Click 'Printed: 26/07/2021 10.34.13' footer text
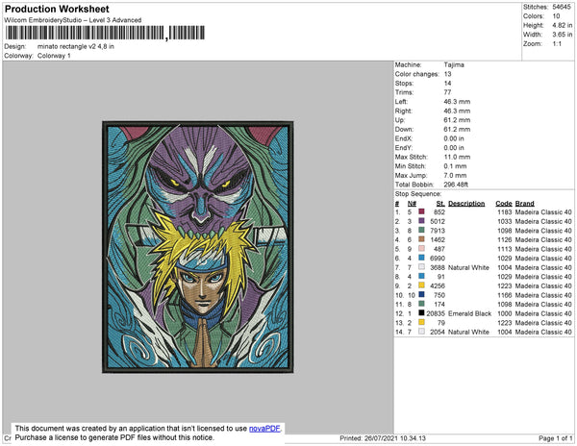This screenshot has height=446, width=577. pos(383,438)
